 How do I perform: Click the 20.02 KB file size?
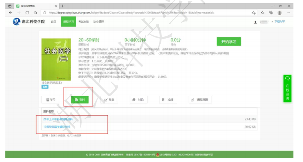(250, 127)
